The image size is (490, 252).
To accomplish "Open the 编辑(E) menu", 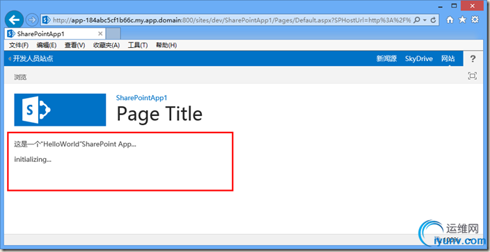I will (x=46, y=45).
